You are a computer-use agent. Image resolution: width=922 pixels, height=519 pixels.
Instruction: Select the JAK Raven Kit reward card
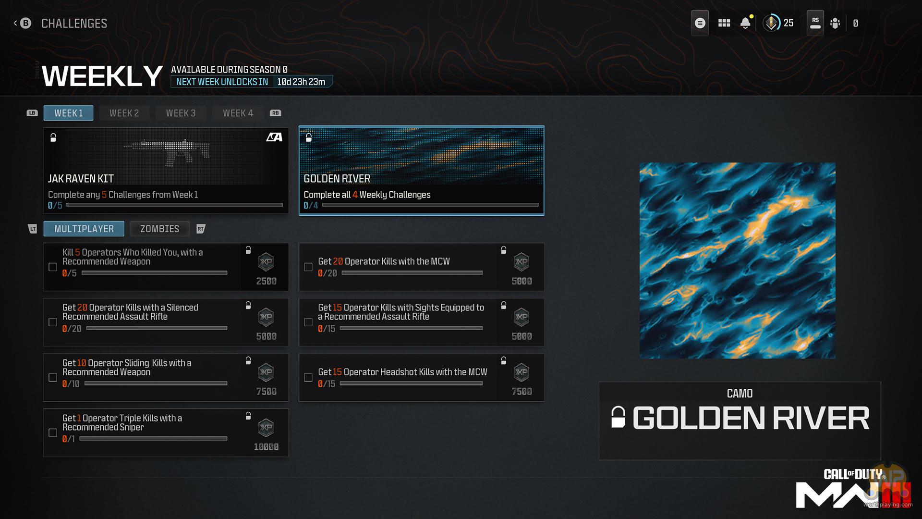pyautogui.click(x=166, y=170)
